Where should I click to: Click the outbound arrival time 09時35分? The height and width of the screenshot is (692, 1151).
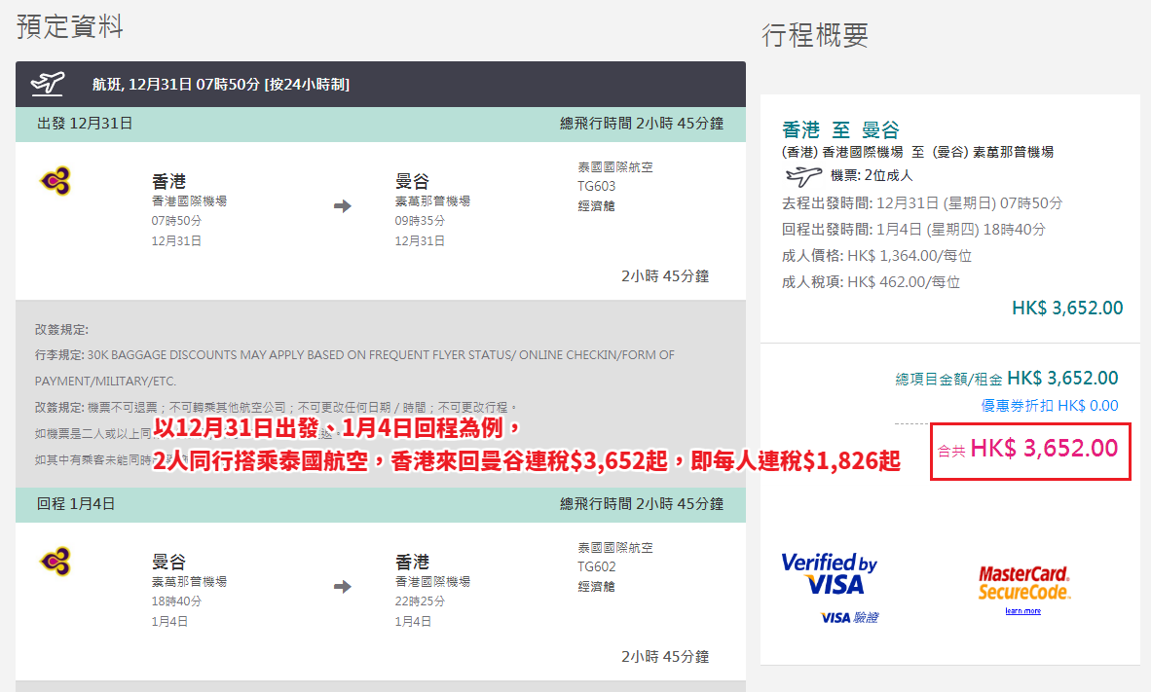(x=420, y=221)
